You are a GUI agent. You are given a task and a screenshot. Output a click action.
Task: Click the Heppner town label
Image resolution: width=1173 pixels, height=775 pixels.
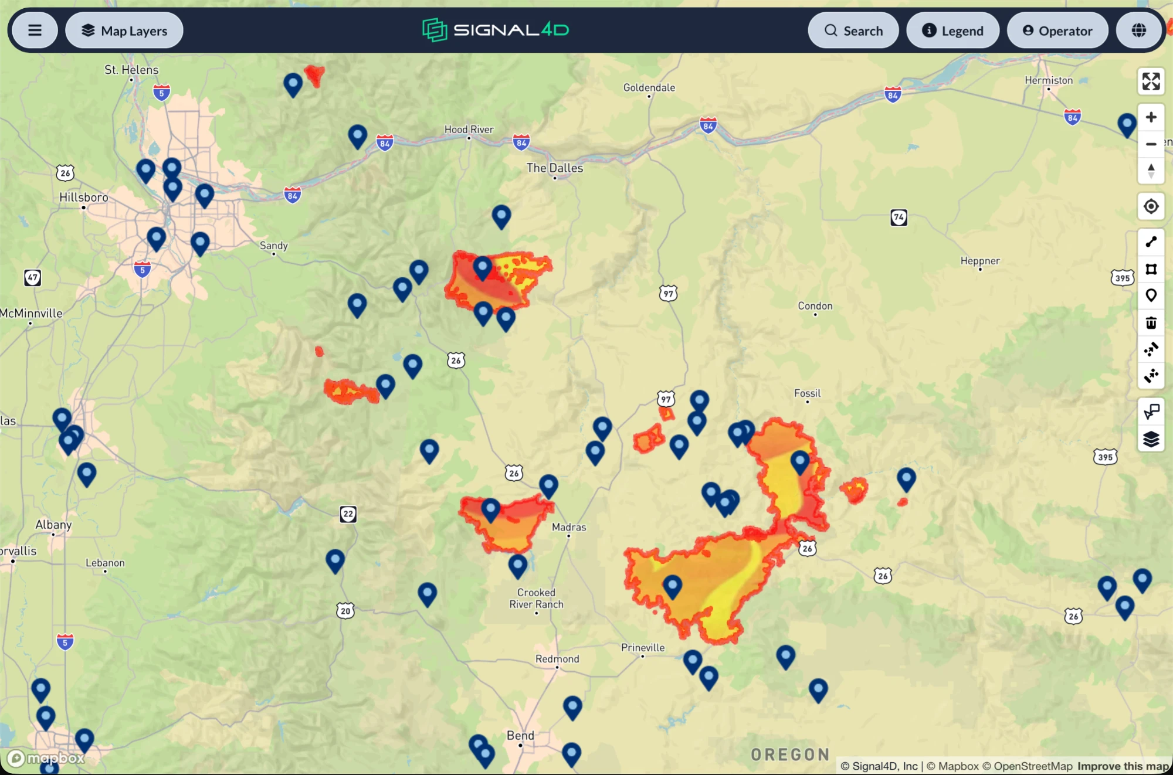click(x=980, y=261)
